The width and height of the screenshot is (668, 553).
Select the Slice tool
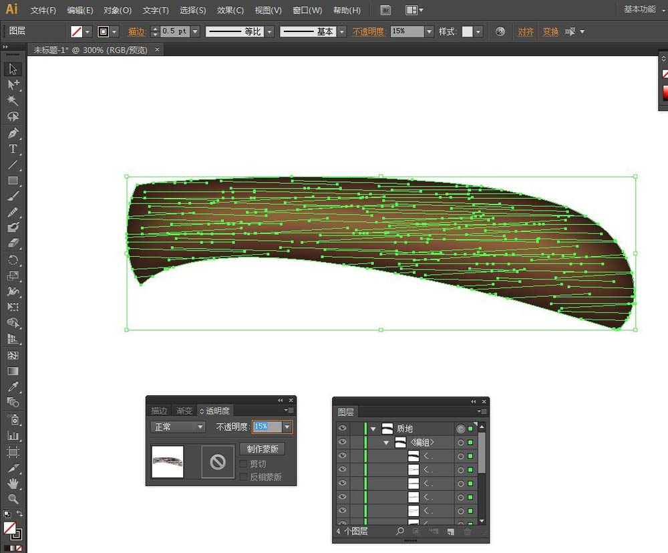[x=13, y=467]
